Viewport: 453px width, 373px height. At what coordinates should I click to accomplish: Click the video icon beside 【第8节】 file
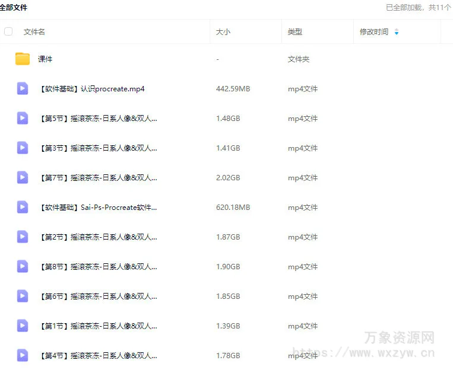(x=23, y=266)
